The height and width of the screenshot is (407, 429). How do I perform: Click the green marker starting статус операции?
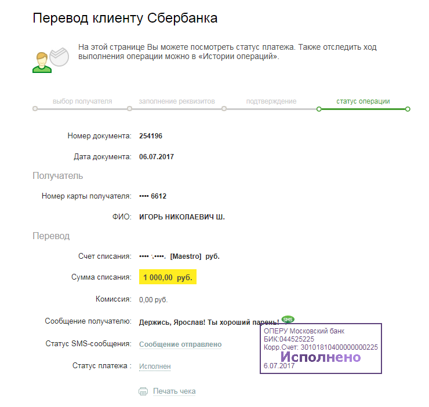319,109
